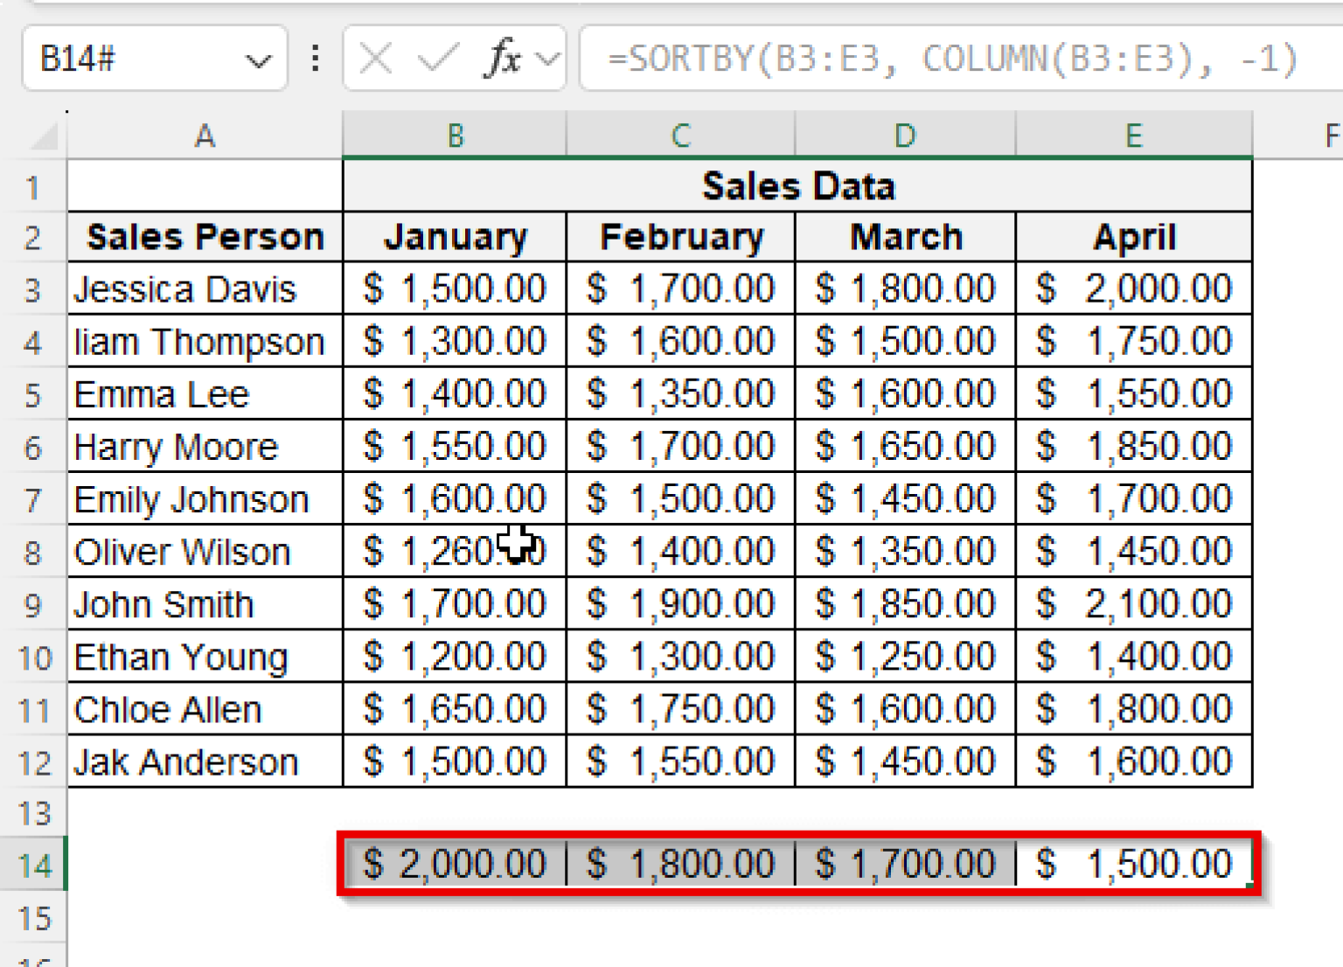Expand the Name Box dropdown arrow

pos(258,60)
